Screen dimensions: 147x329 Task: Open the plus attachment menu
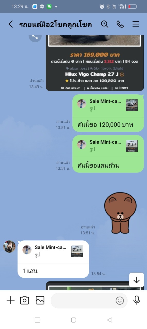(x=11, y=300)
